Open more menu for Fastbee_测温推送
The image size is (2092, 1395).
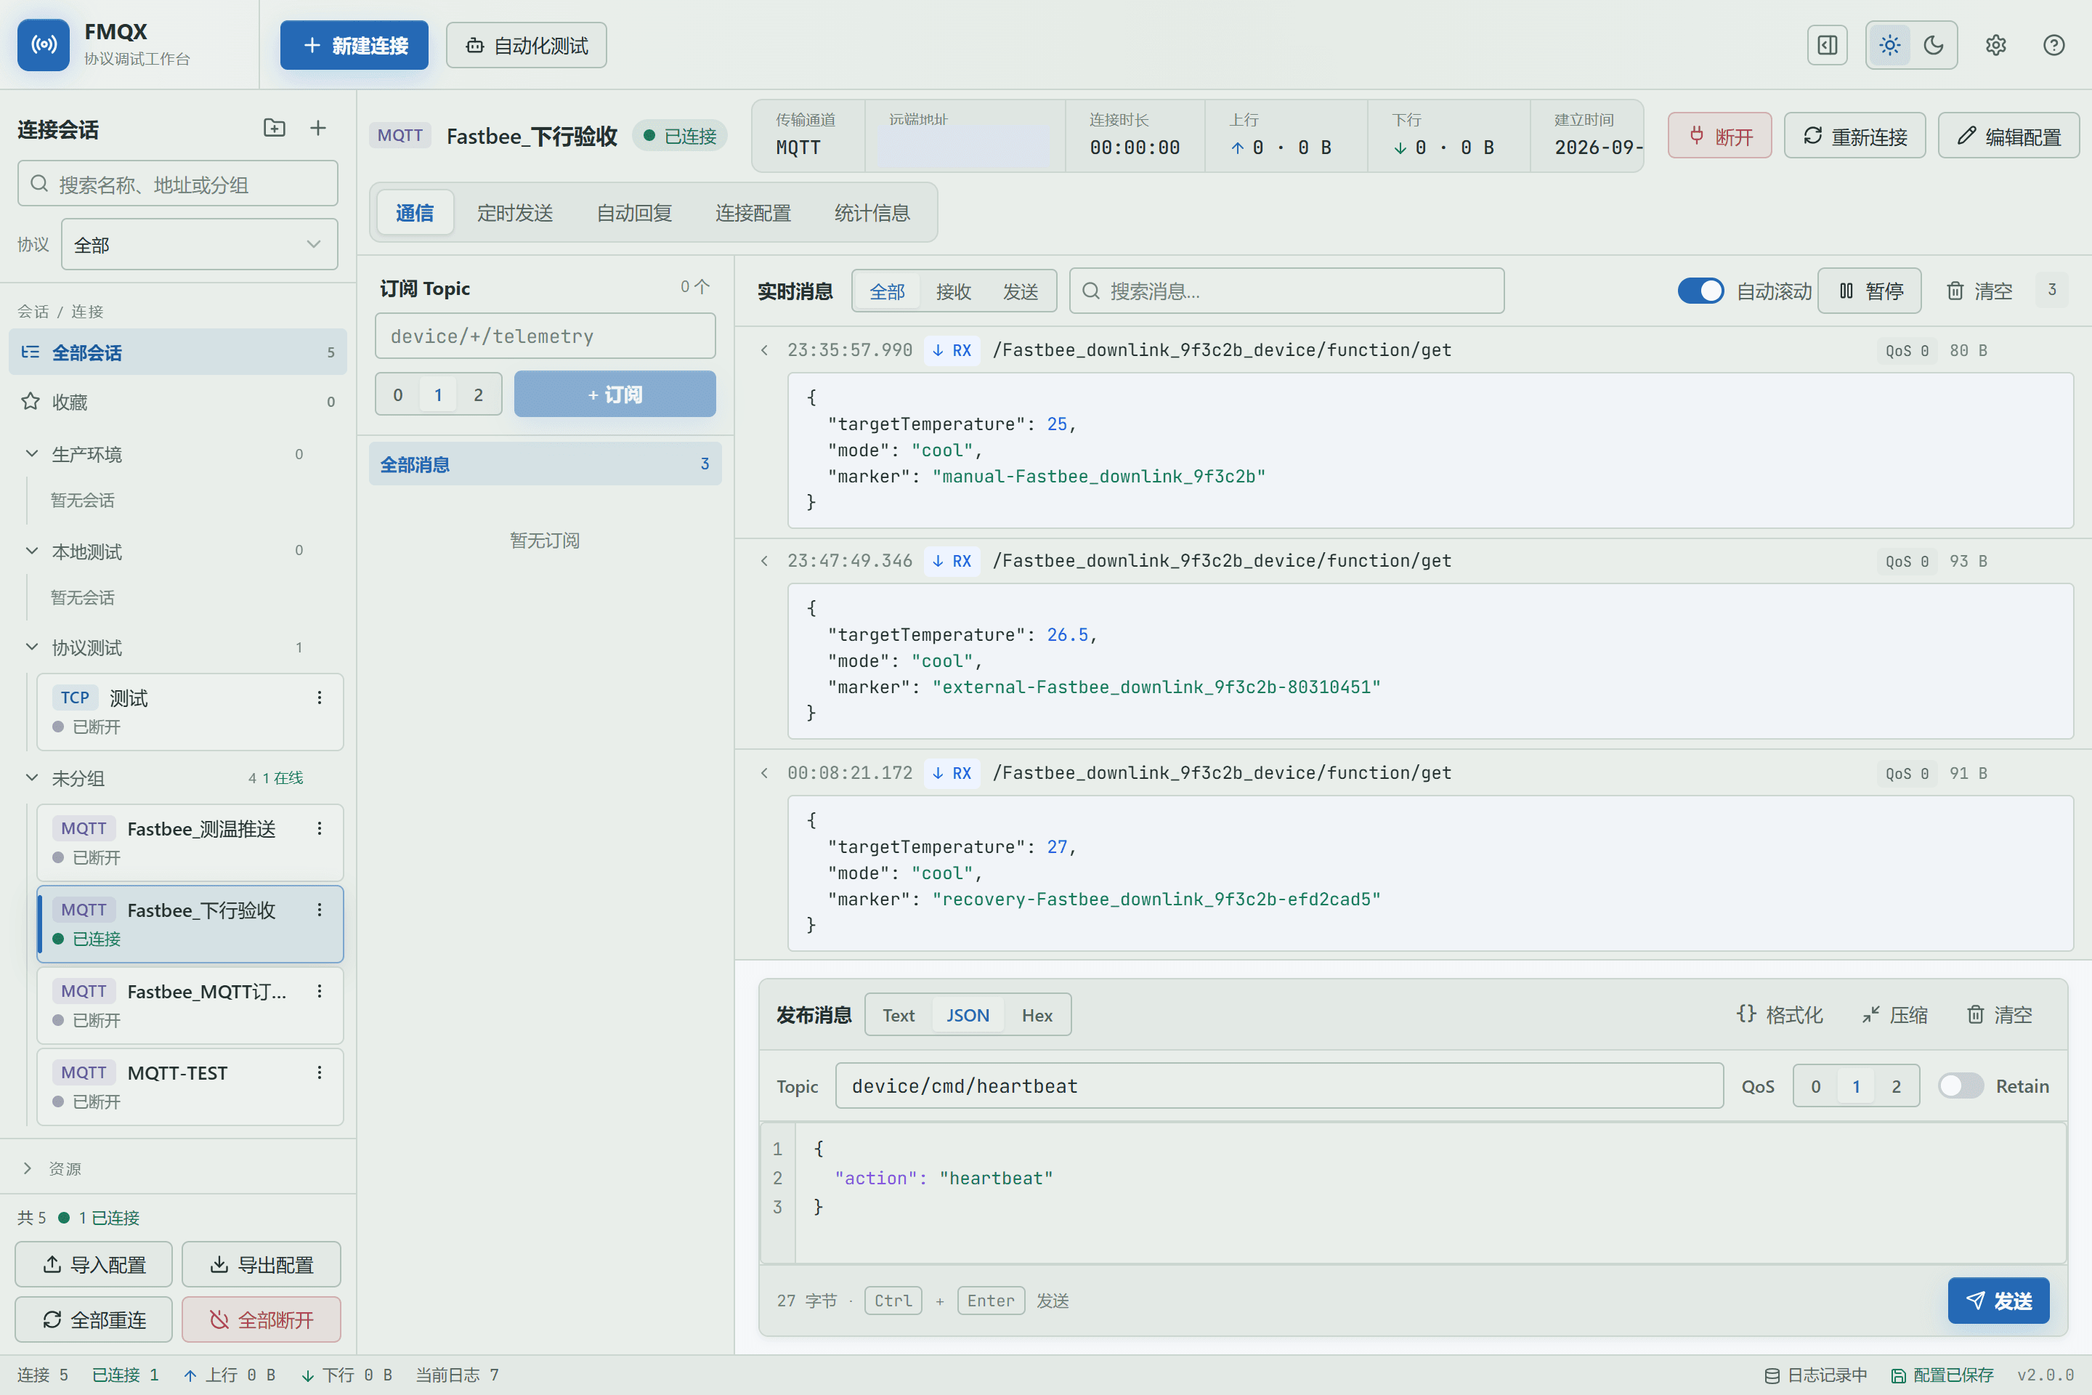pyautogui.click(x=320, y=828)
